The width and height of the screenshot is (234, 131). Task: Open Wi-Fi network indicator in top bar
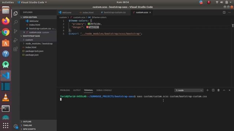[217, 2]
